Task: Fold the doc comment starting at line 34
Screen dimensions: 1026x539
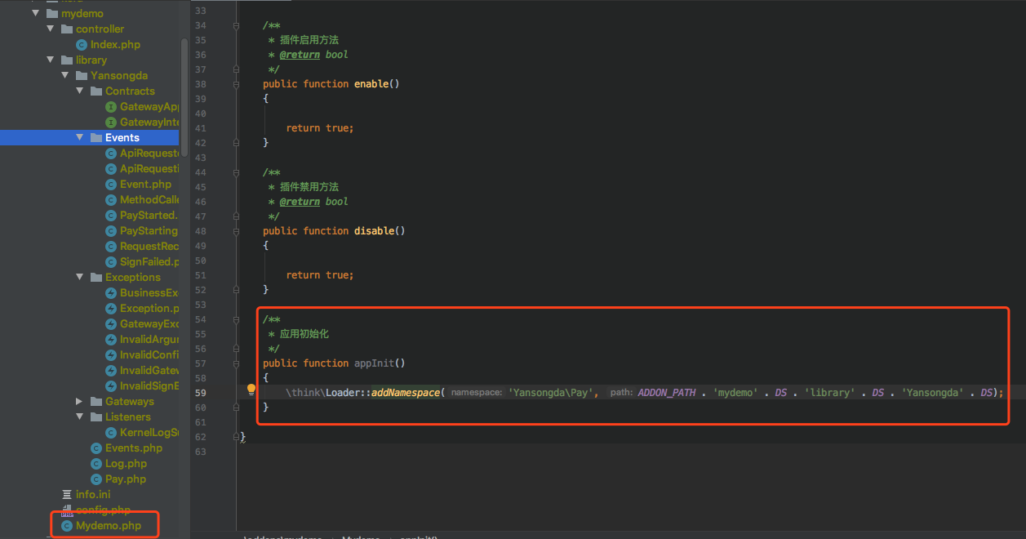Action: [x=236, y=25]
